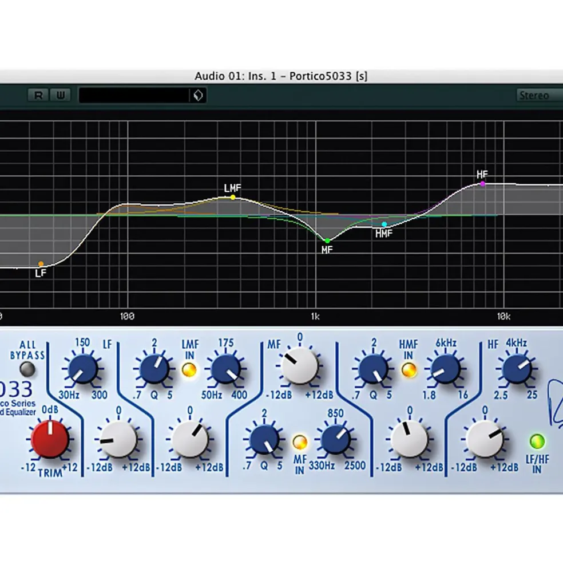Click the HF gain knob

click(485, 440)
